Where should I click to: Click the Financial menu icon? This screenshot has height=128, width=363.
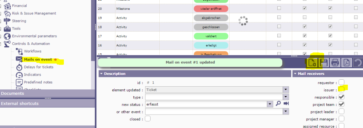[x=7, y=6]
